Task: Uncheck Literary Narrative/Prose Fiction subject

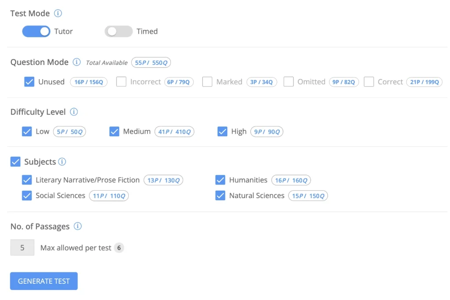Action: [x=27, y=180]
